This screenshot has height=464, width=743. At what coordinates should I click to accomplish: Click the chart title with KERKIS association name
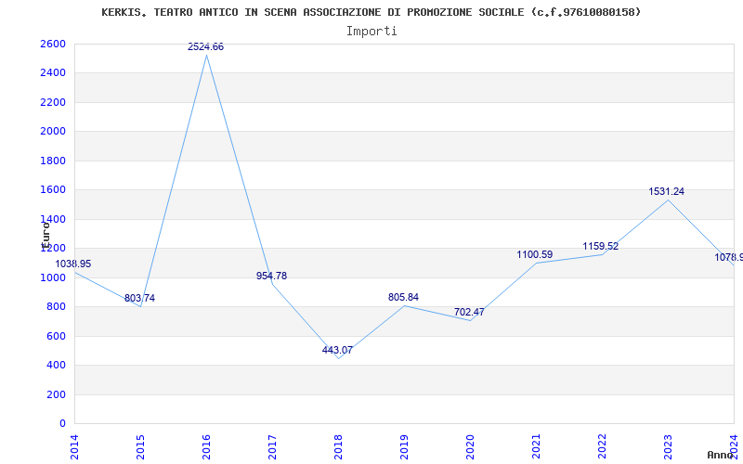371,12
